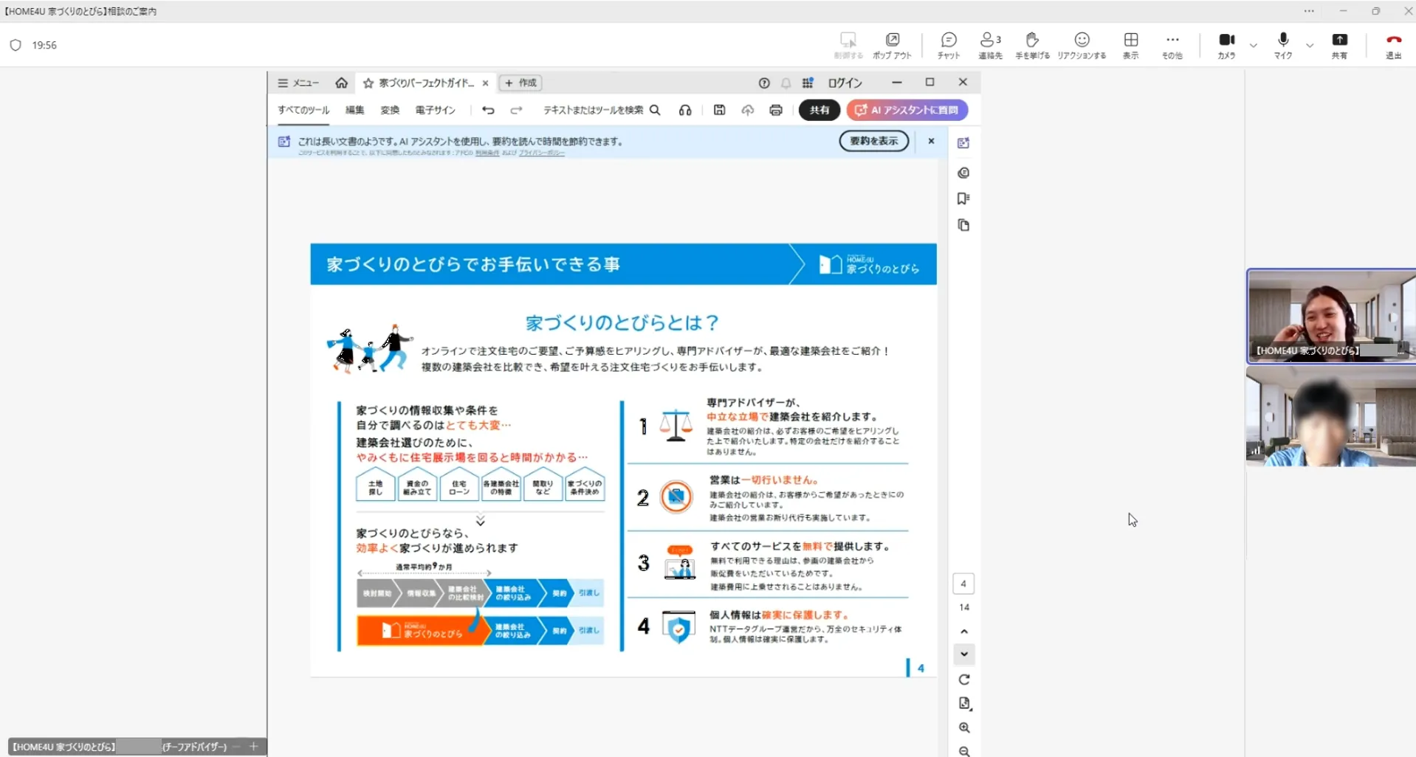Star the 家づくりパーフェクトガイド document tab
1416x757 pixels.
[368, 83]
